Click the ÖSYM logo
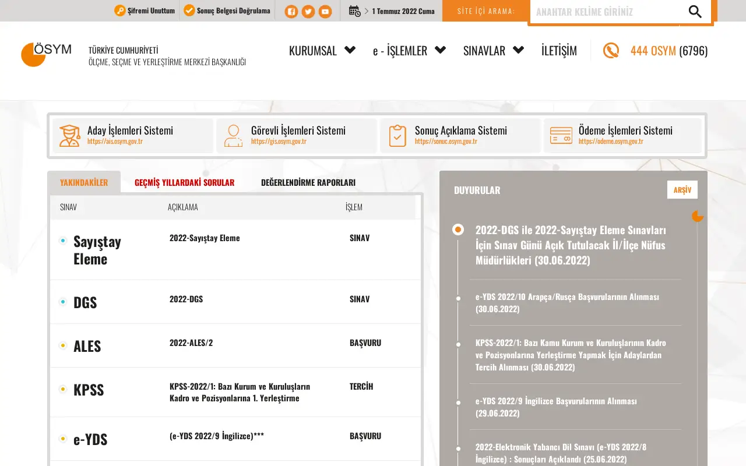This screenshot has width=746, height=466. coord(46,54)
